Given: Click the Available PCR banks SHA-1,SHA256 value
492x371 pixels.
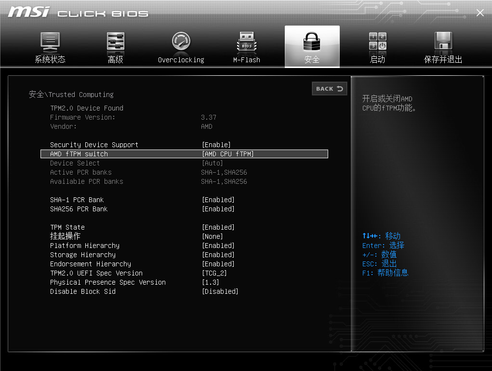Looking at the screenshot, I should pos(224,181).
